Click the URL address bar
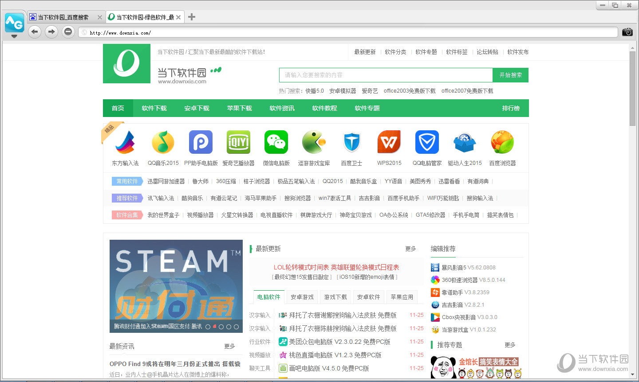This screenshot has height=382, width=639. click(x=348, y=32)
